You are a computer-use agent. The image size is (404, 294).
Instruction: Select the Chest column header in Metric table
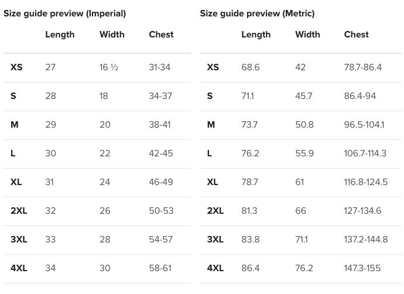pos(356,35)
